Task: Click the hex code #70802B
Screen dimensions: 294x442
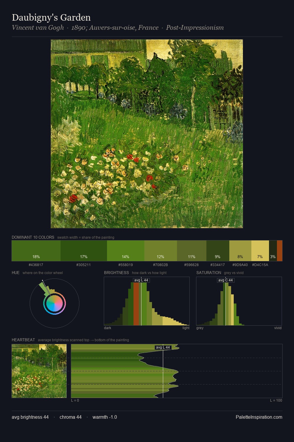Action: click(161, 265)
